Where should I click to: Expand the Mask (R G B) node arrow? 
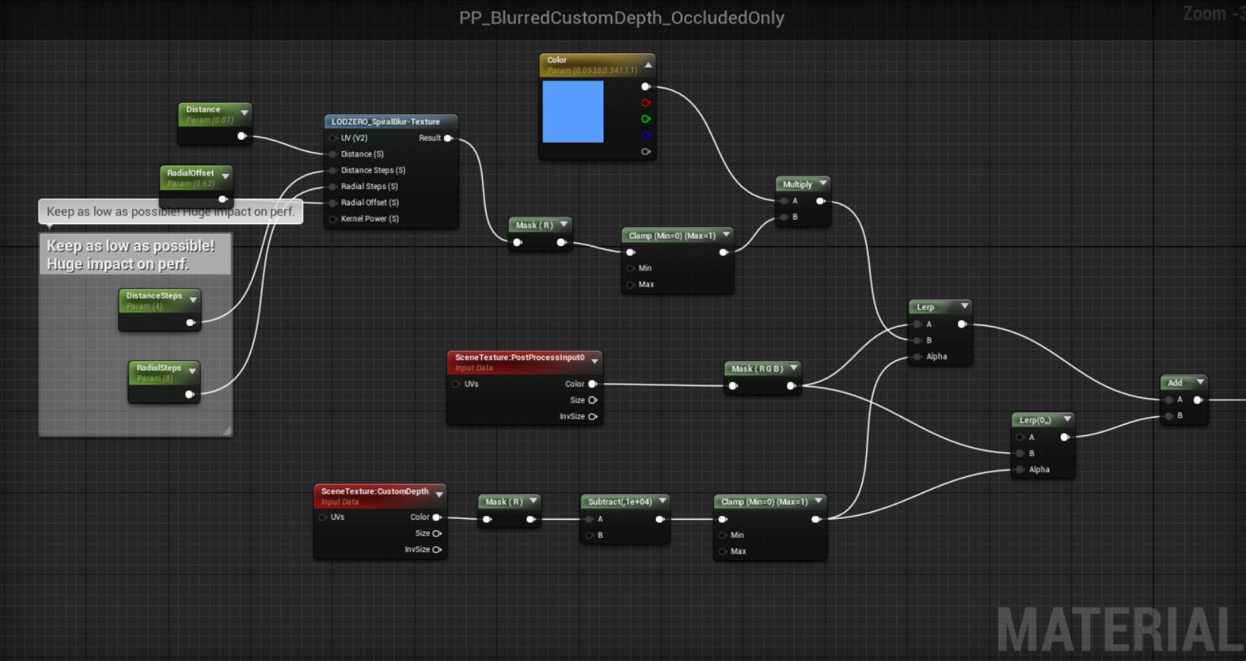(794, 368)
